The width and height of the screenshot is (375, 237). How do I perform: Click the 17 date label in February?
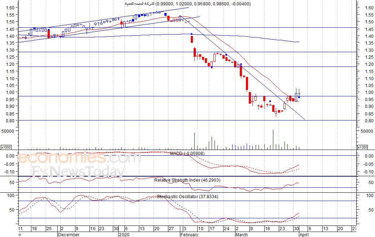point(212,229)
